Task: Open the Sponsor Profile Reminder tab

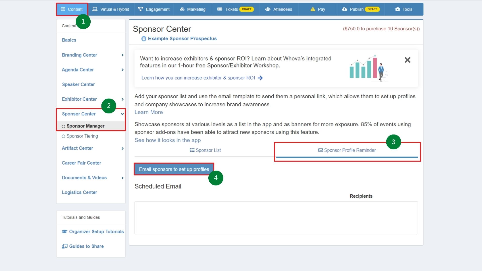Action: 347,150
